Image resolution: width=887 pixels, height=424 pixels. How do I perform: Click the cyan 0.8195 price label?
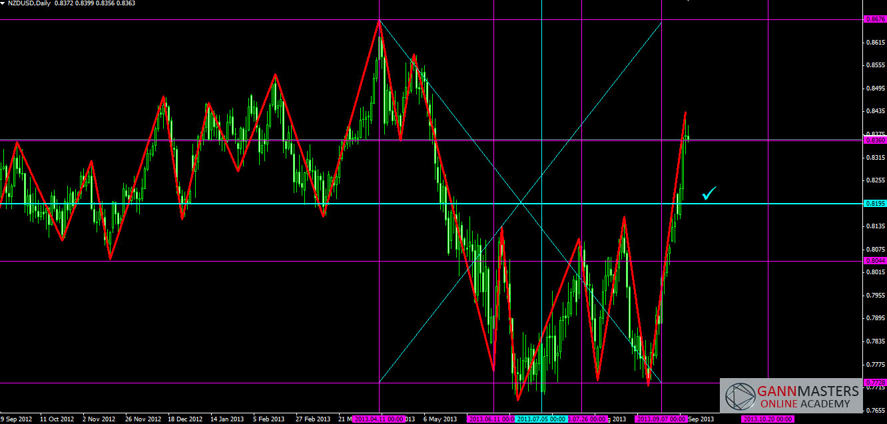[x=874, y=204]
